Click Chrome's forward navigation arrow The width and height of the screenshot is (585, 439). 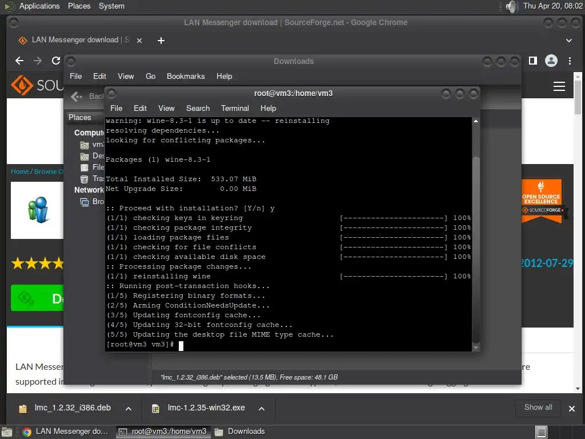click(38, 61)
